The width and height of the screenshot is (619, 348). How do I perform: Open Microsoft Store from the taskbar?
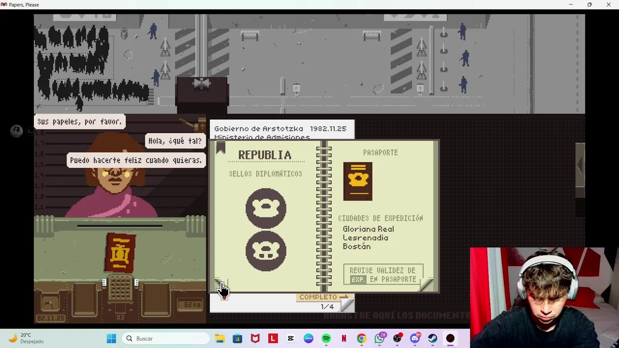click(x=237, y=338)
